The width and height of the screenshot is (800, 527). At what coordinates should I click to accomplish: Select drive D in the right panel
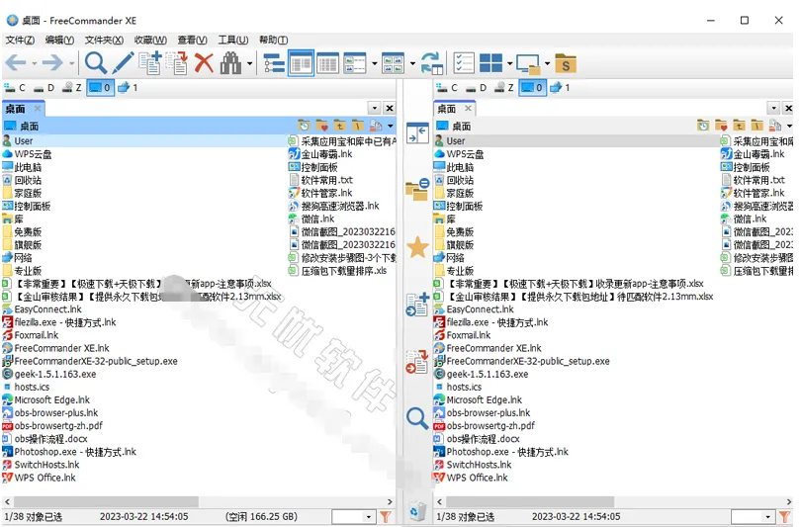pos(476,88)
